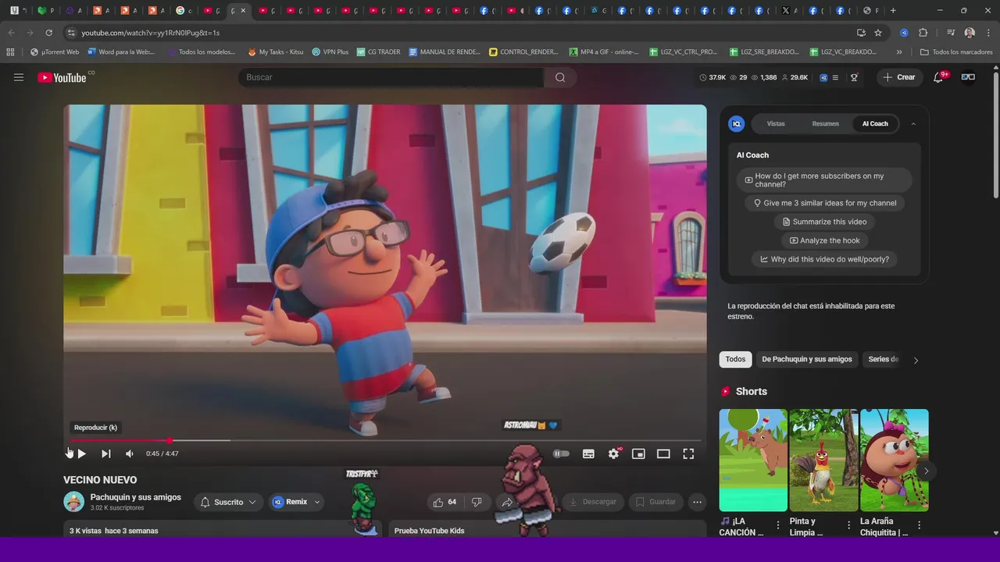Bookmark this page with star icon
The image size is (1000, 562).
coord(878,33)
